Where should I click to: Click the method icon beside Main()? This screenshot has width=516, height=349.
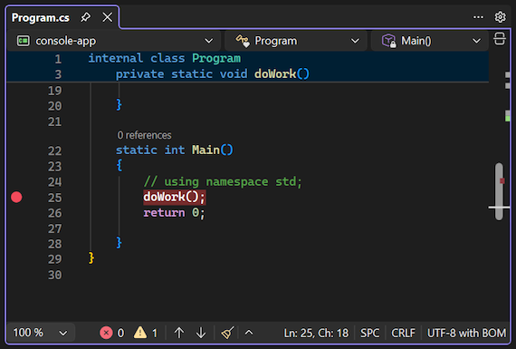tap(389, 41)
